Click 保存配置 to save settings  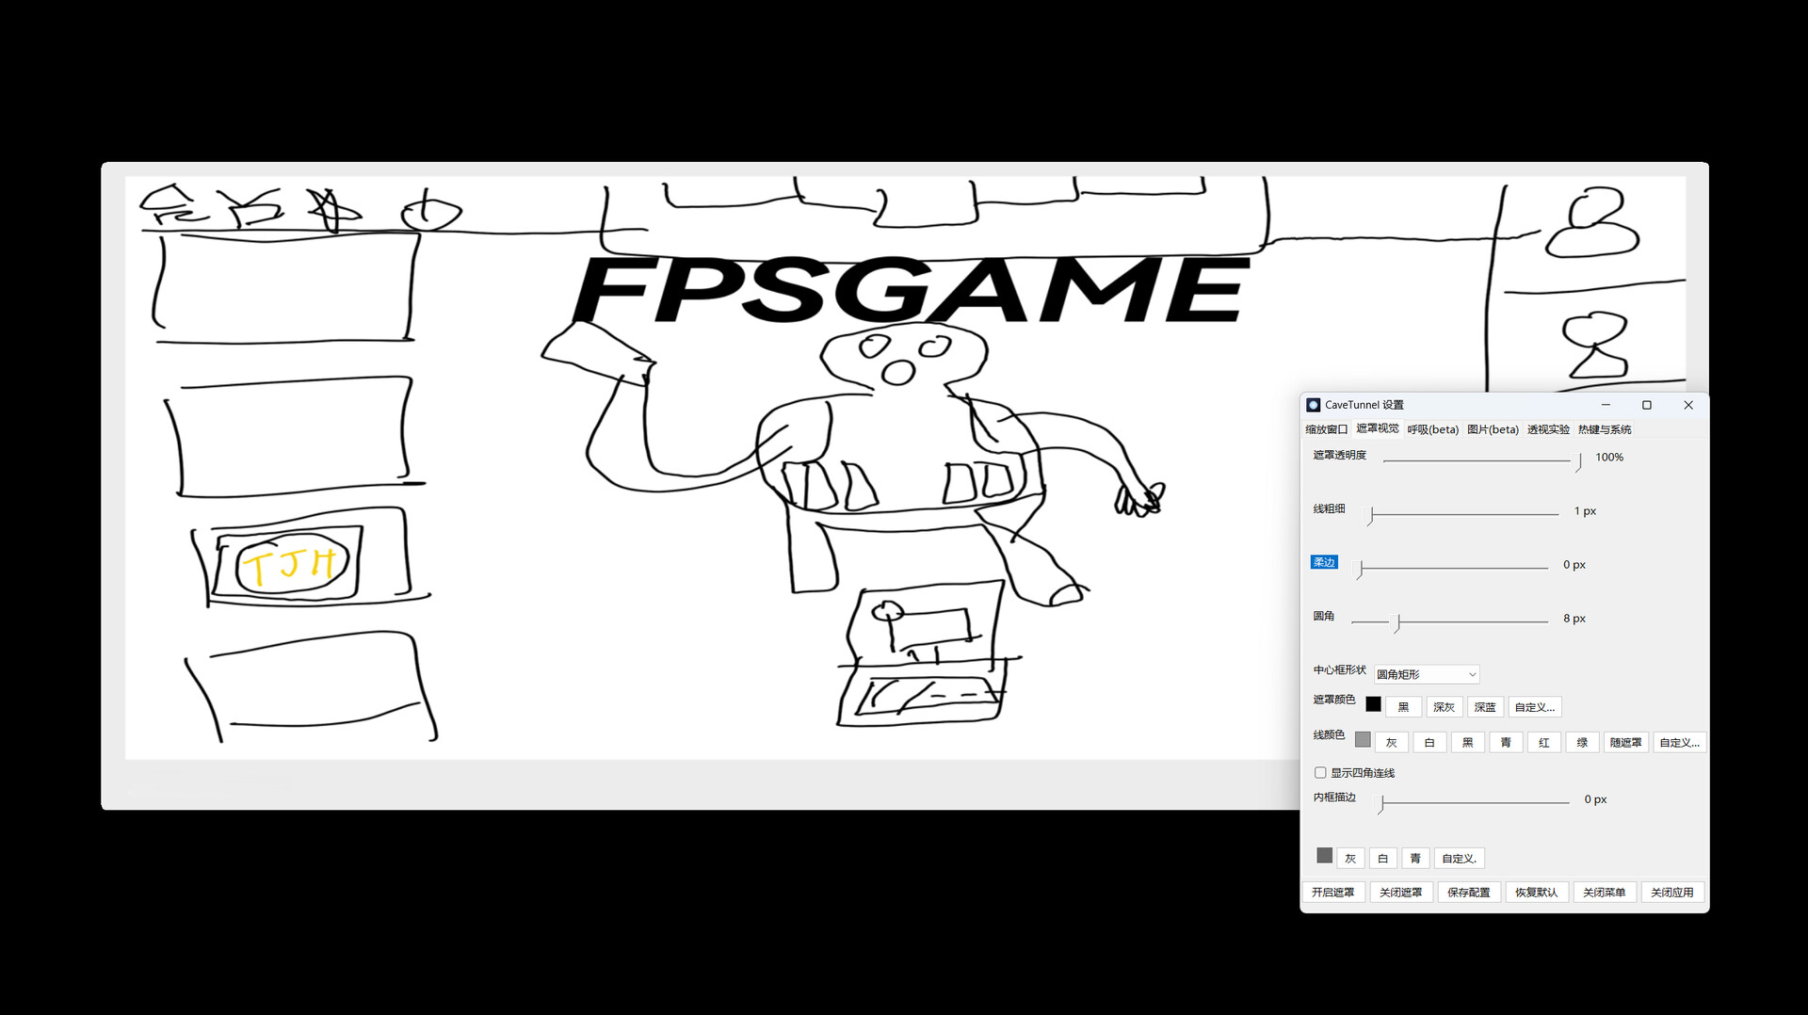[x=1469, y=893]
